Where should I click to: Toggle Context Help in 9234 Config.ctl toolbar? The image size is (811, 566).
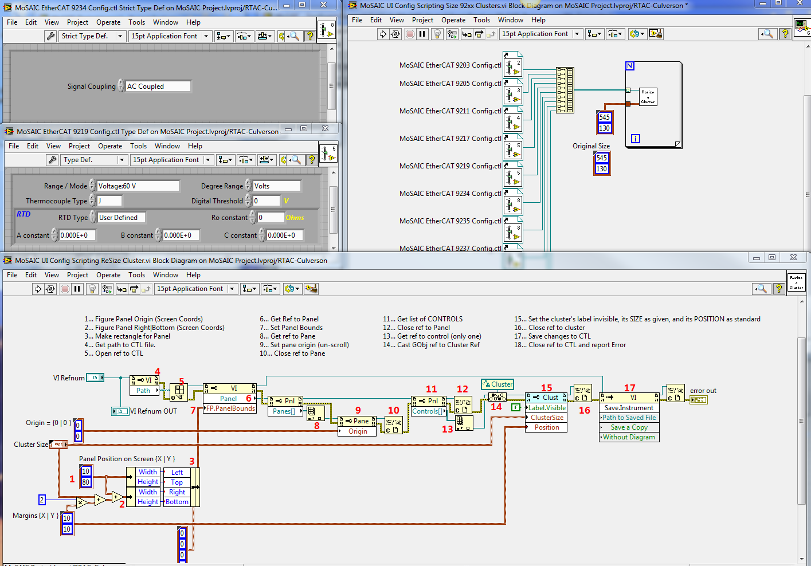coord(310,36)
